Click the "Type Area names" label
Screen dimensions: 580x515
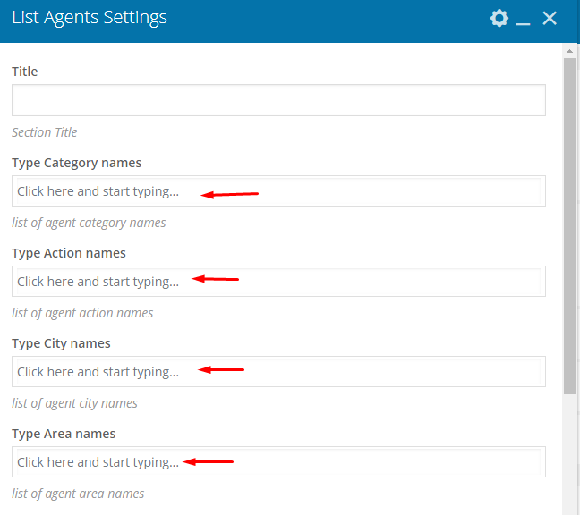[x=64, y=434]
